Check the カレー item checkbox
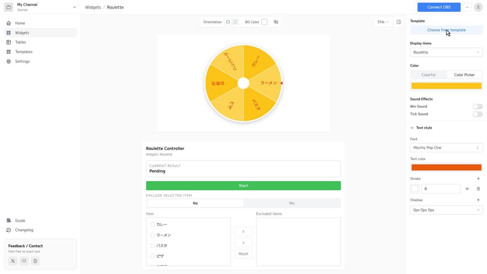Screen dimensions: 487x274 point(152,224)
